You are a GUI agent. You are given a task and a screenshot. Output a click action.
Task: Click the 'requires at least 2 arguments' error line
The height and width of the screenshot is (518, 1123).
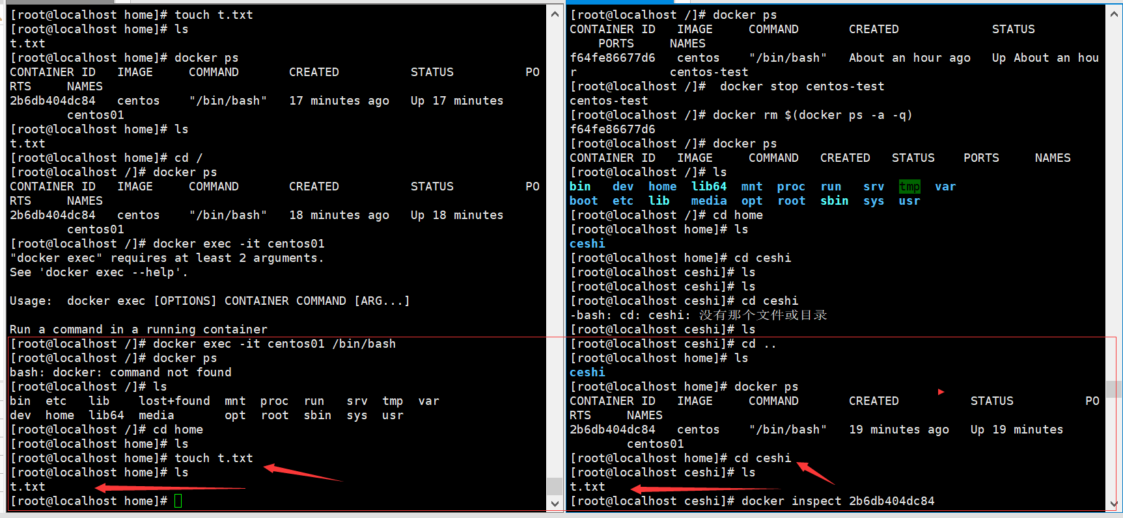point(167,258)
